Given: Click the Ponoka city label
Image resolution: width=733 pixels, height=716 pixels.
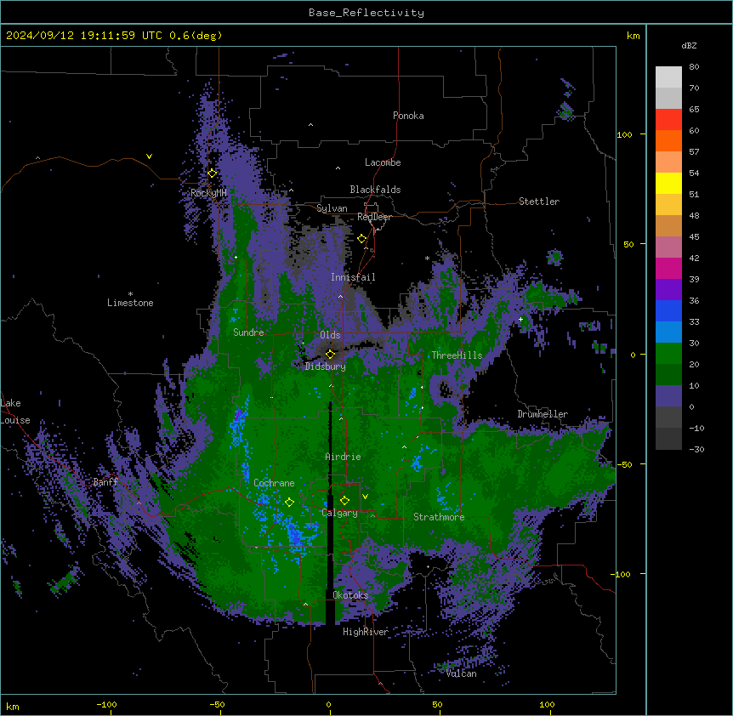Looking at the screenshot, I should click(x=408, y=116).
